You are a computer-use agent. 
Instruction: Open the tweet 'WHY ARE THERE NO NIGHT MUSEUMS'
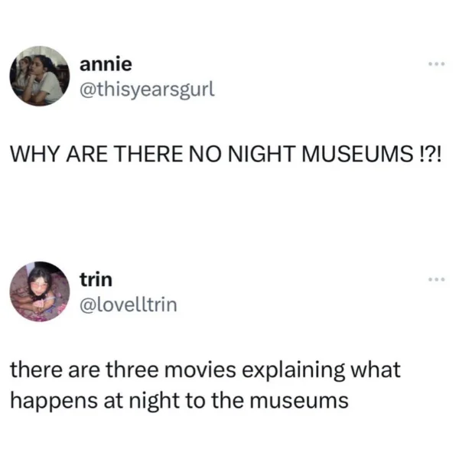(x=226, y=154)
